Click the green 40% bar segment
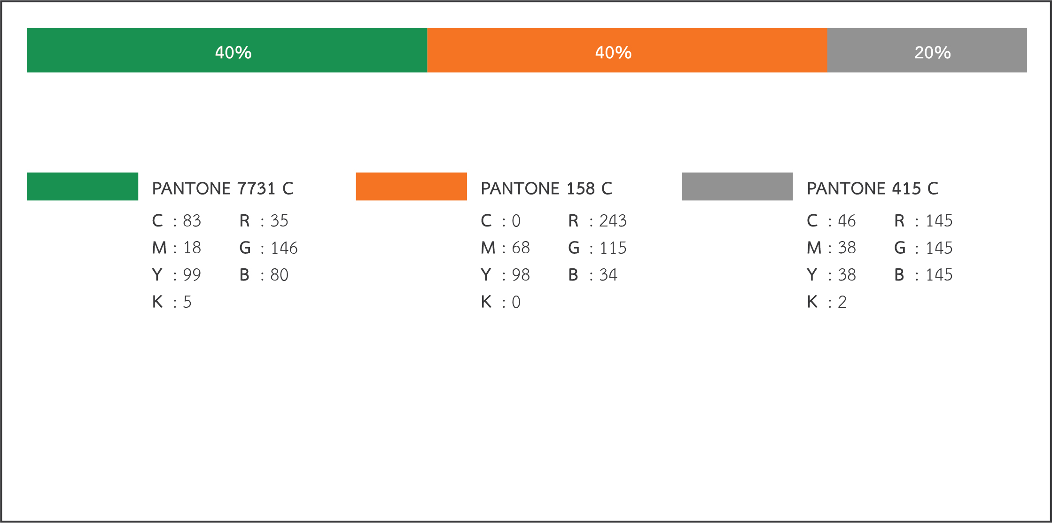Viewport: 1052px width, 523px height. tap(227, 50)
